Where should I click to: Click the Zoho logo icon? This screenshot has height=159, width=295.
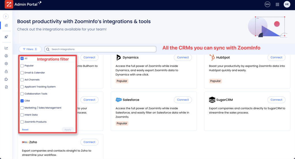click(25, 142)
